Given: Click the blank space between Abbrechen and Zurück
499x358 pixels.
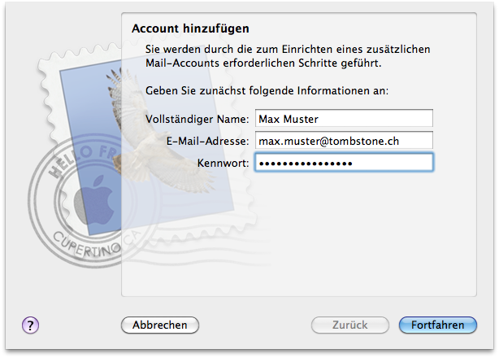Looking at the screenshot, I should [254, 325].
